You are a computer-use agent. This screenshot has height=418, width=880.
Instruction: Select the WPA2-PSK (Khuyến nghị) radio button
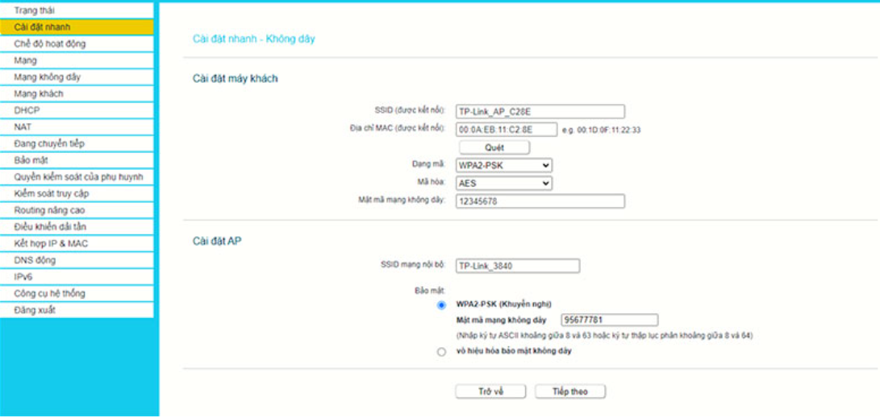pos(441,304)
